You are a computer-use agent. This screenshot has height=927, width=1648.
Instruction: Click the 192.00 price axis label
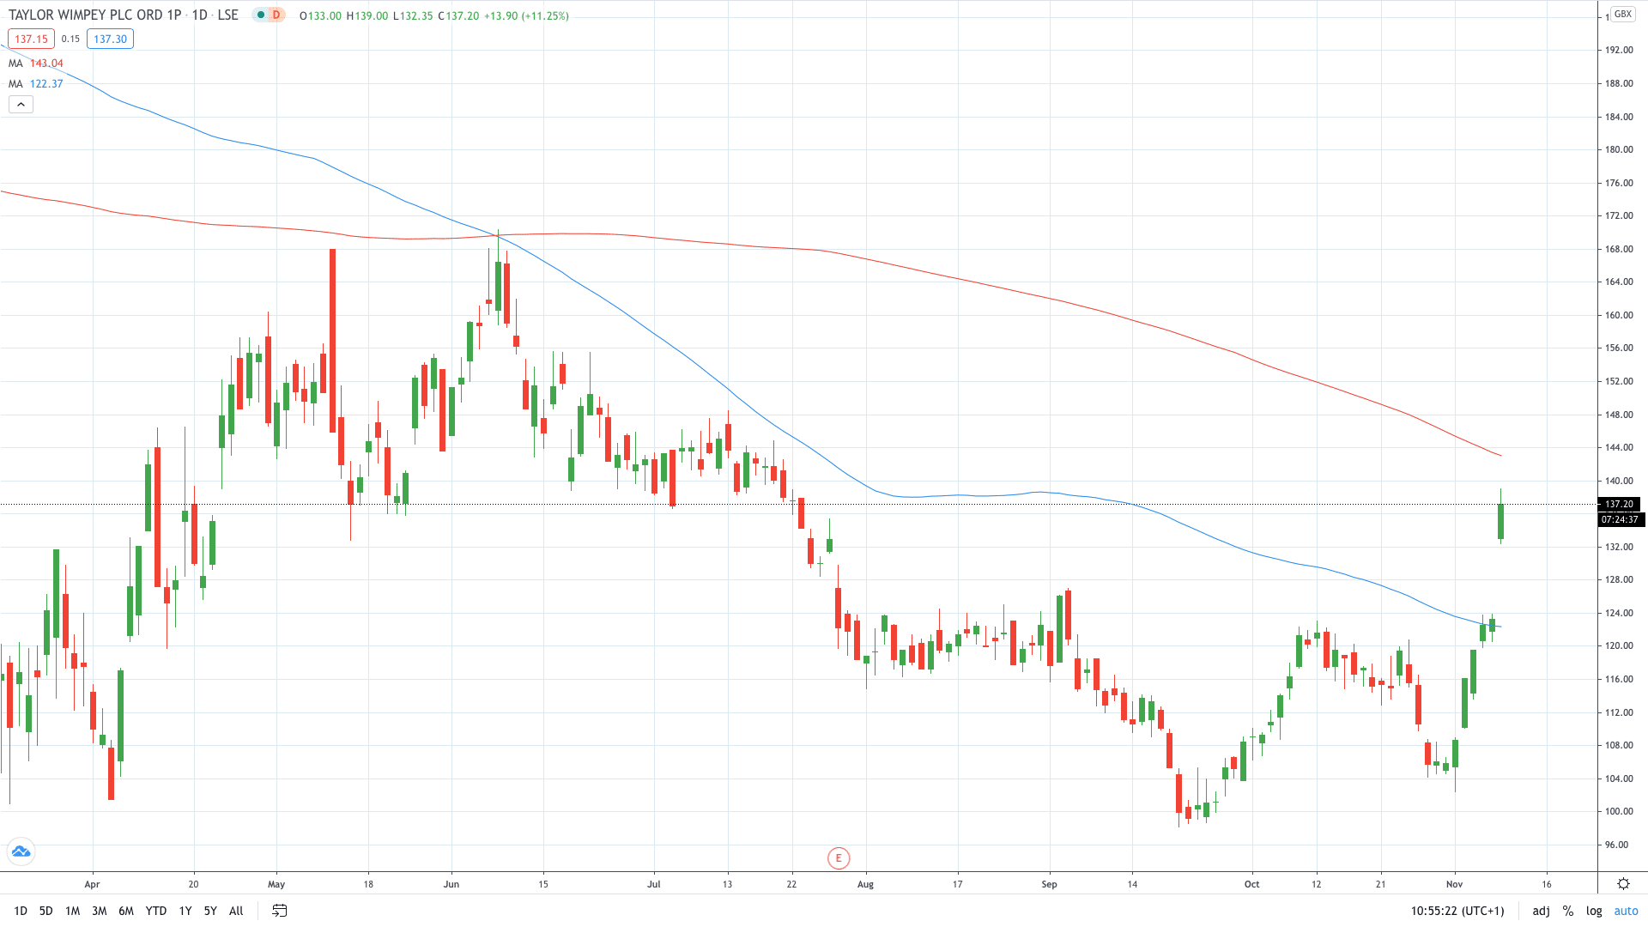[x=1619, y=51]
